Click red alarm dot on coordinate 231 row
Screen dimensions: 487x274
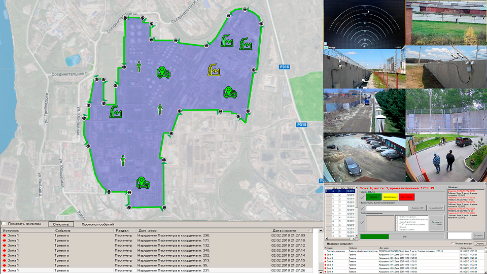[x=5, y=270]
